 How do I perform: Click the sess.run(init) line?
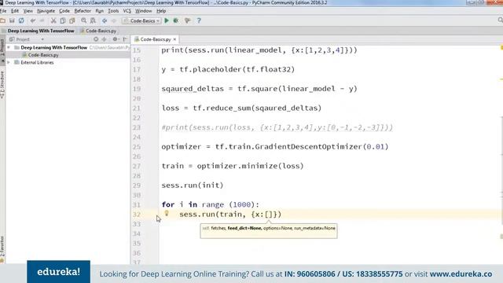point(193,186)
